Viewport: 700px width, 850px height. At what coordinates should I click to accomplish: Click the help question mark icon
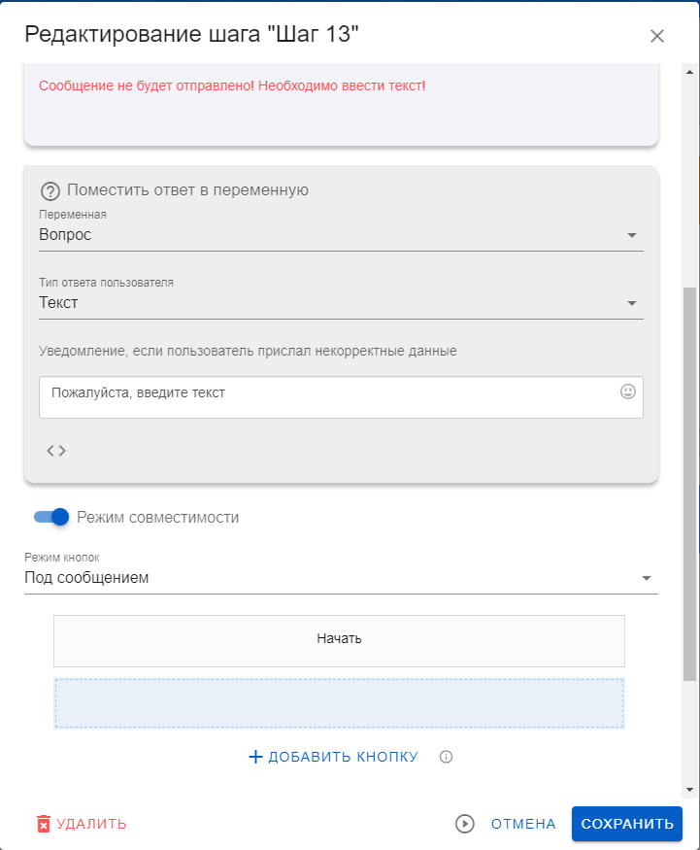tap(50, 191)
